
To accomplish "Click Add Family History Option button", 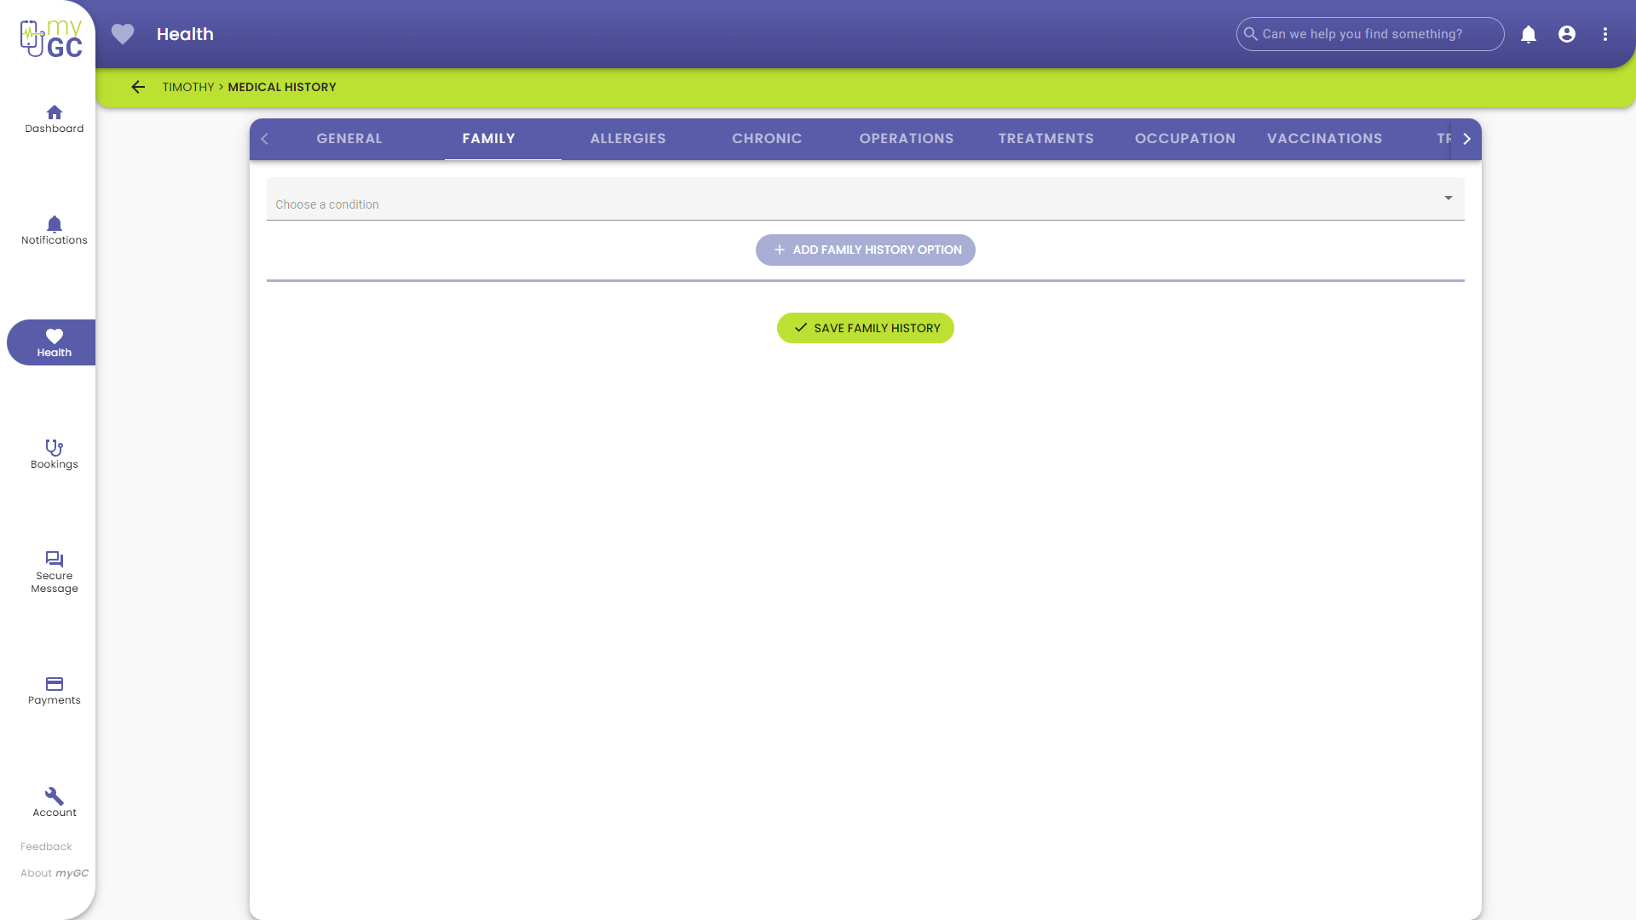I will (x=865, y=250).
